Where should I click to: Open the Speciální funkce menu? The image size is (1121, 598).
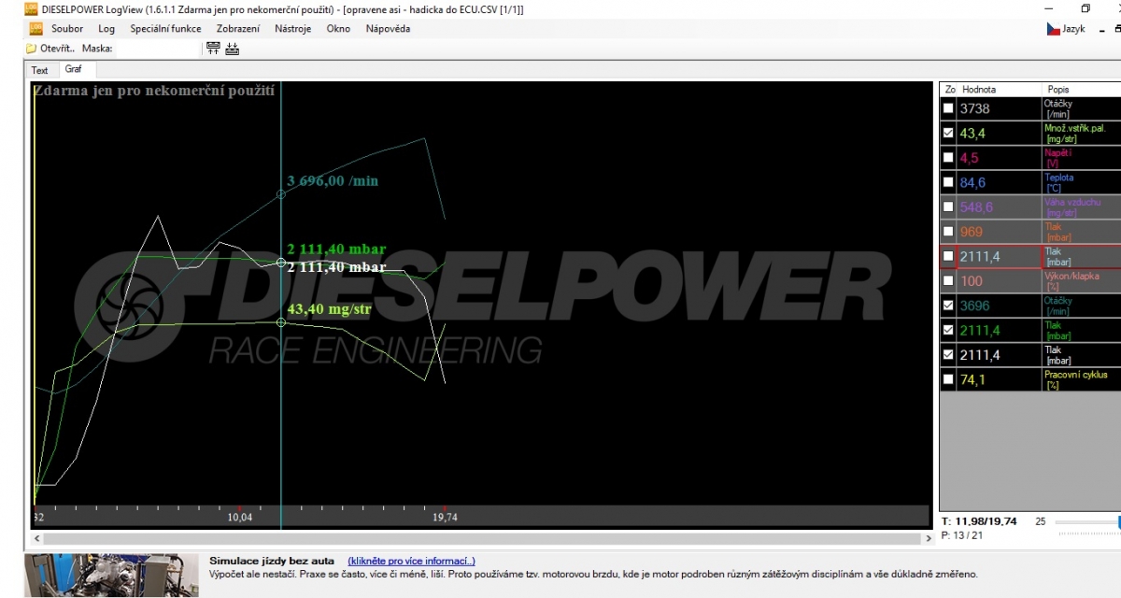(x=165, y=29)
